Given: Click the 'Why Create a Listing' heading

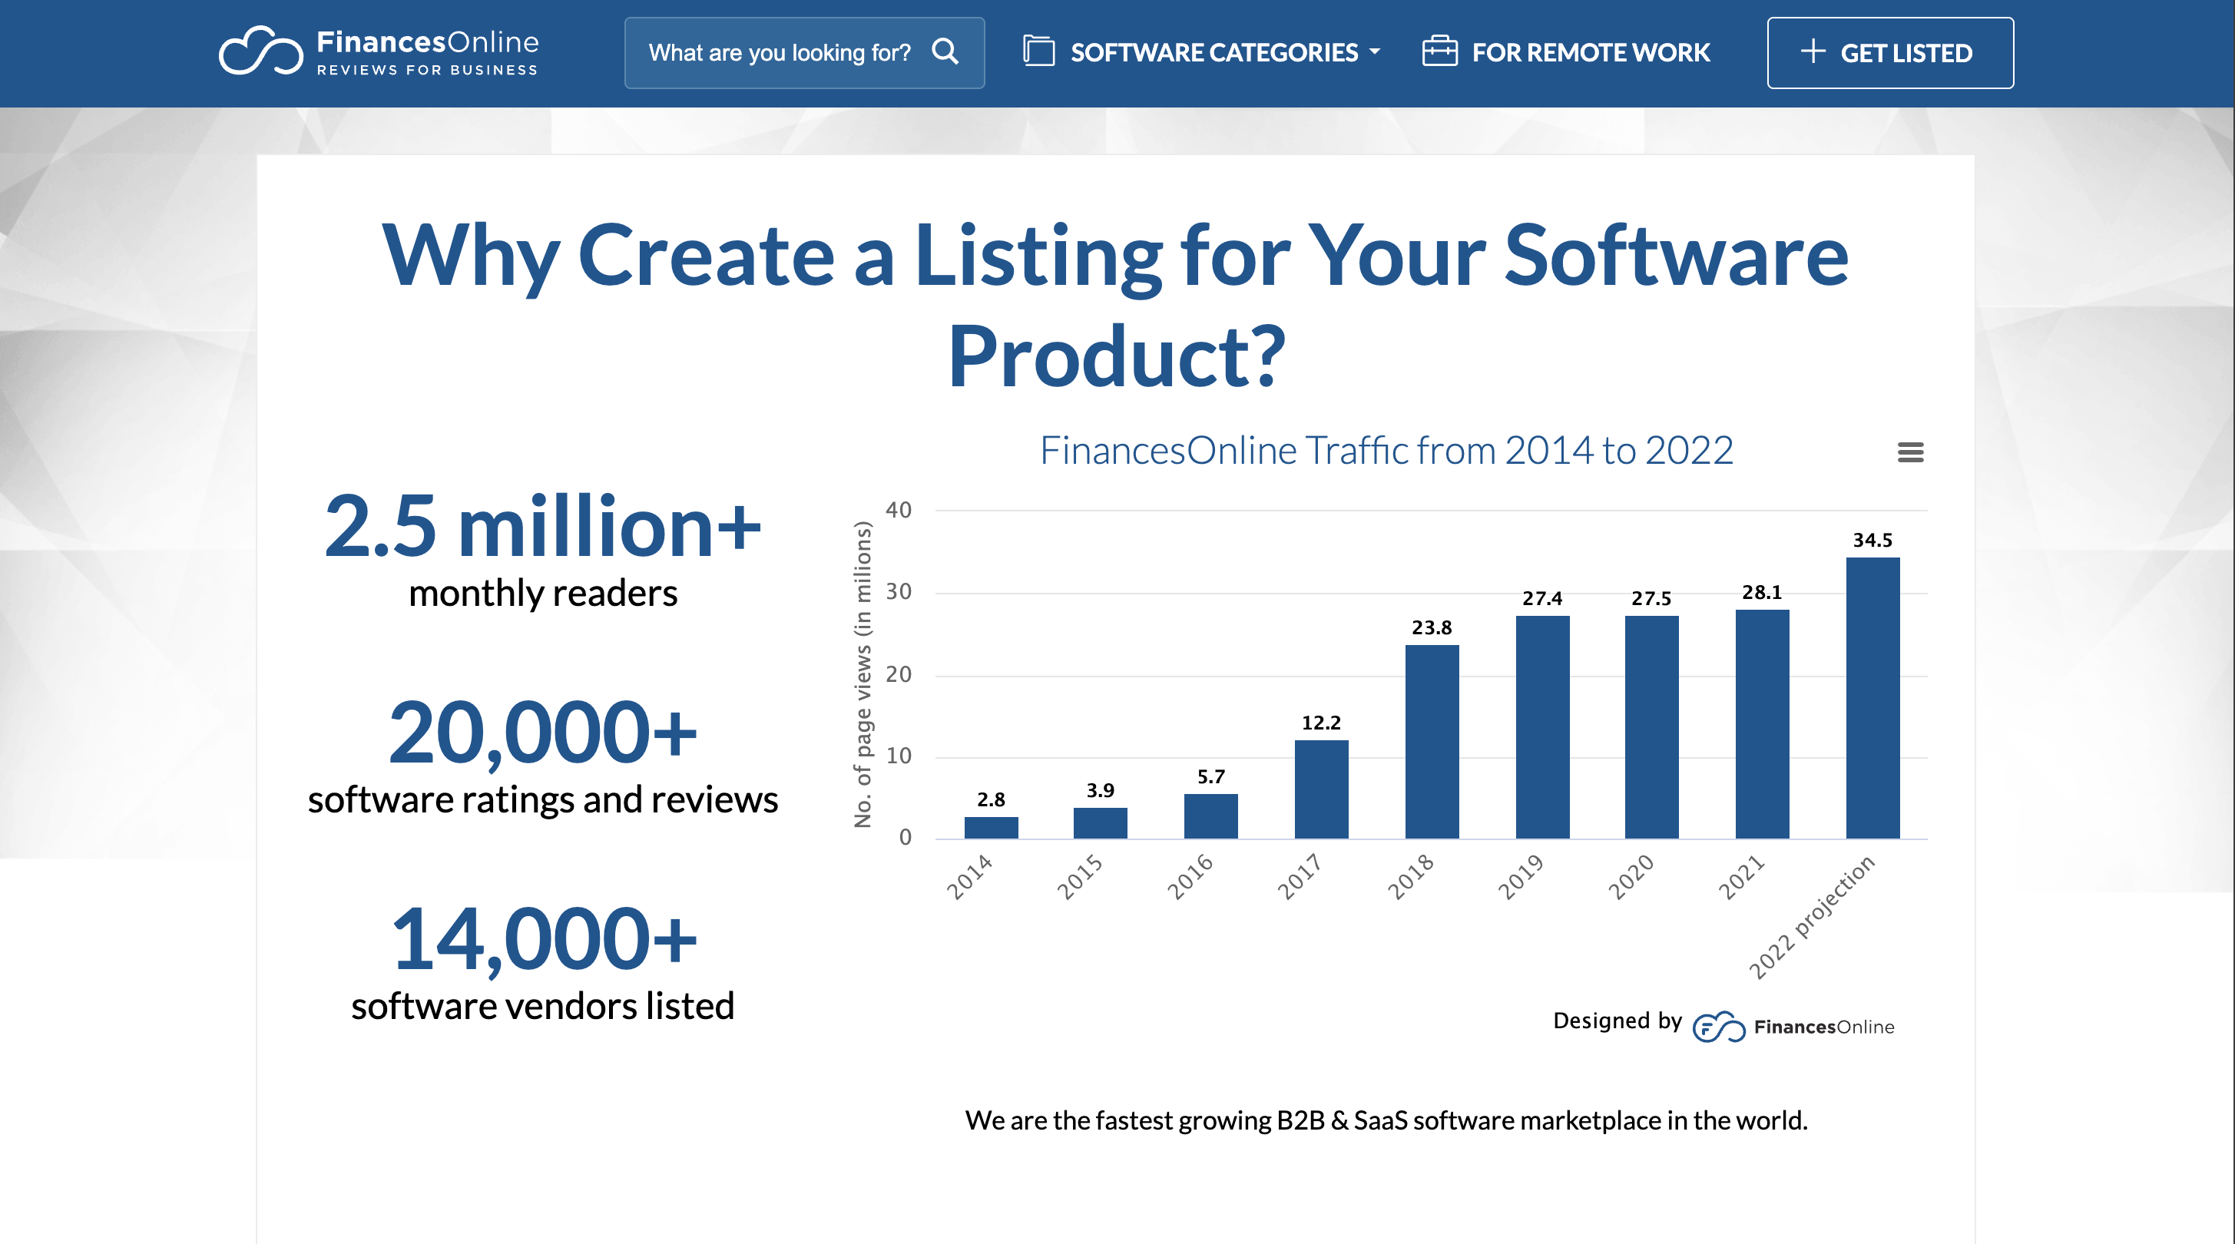Looking at the screenshot, I should (1116, 305).
